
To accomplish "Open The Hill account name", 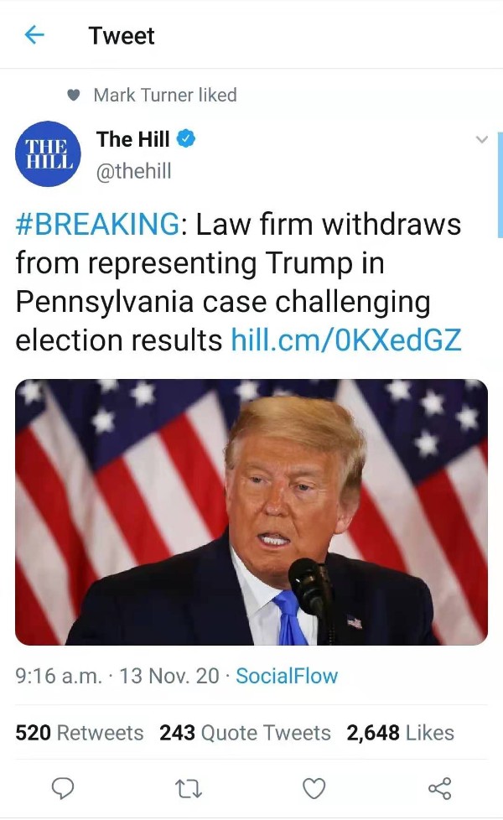I will pyautogui.click(x=133, y=139).
